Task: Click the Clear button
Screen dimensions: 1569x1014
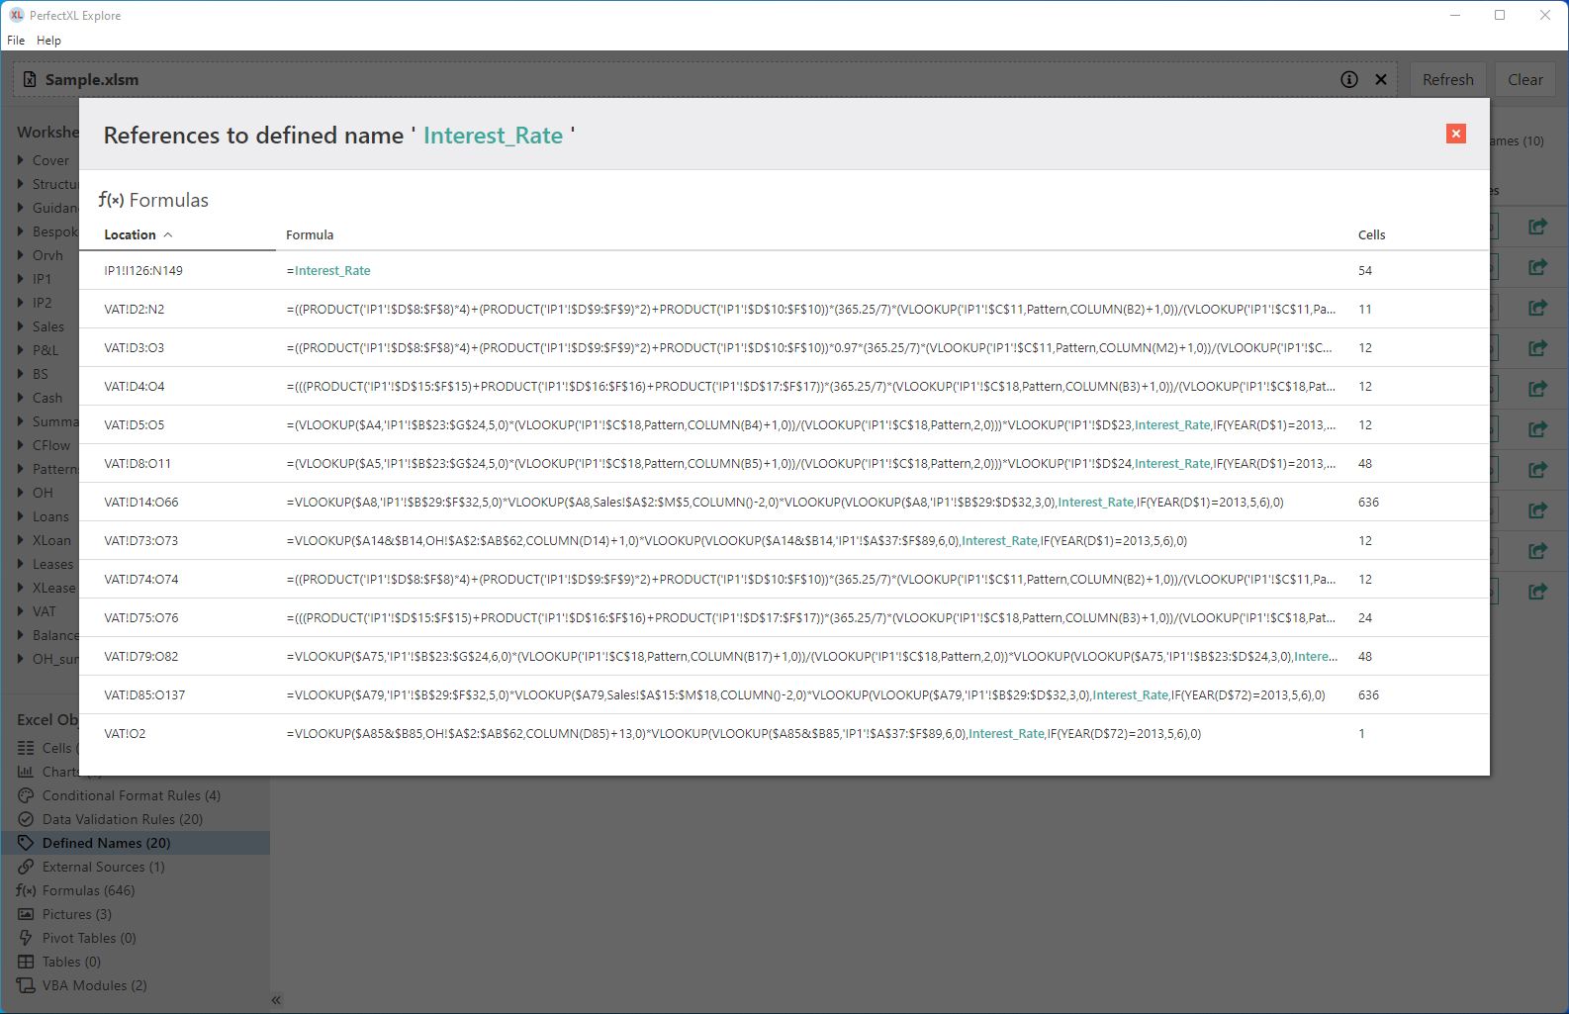Action: tap(1524, 79)
